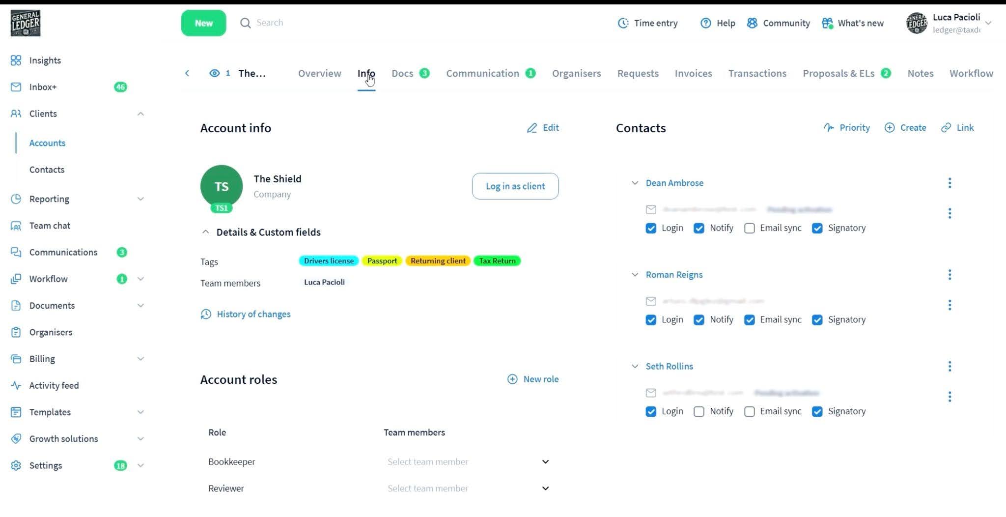Open three-dot menu for Roman Reigns
1006x517 pixels.
click(x=950, y=275)
